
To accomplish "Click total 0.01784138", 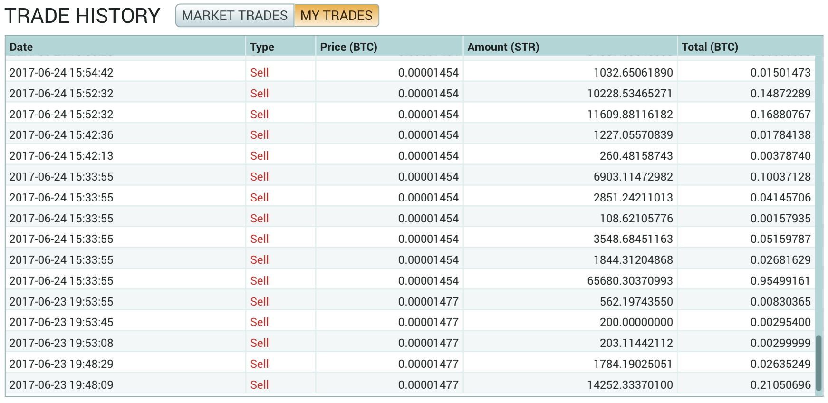I will [780, 135].
